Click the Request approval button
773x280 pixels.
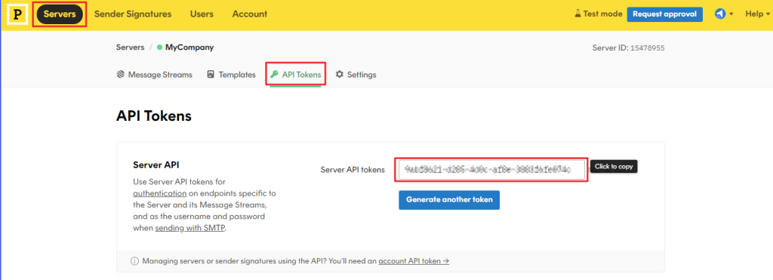click(664, 14)
